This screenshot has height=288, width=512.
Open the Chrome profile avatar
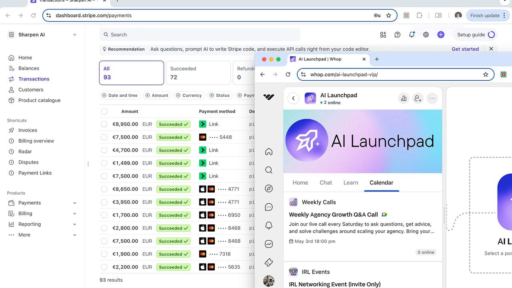(458, 16)
